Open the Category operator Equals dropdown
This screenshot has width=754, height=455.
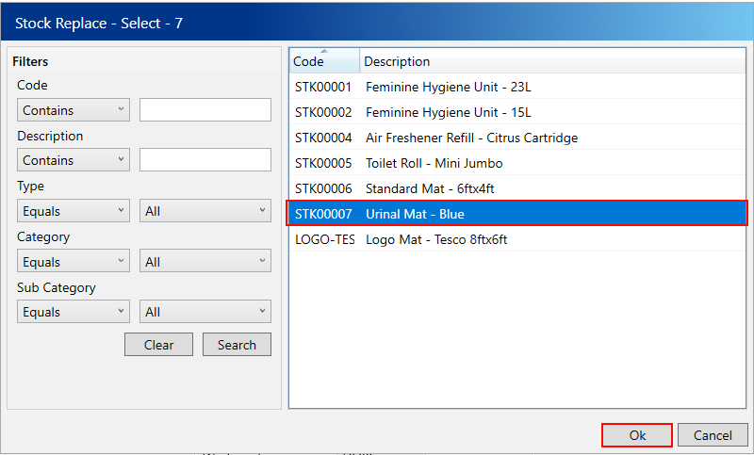click(74, 262)
